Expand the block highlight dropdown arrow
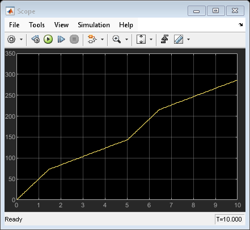The height and width of the screenshot is (230, 250). pyautogui.click(x=102, y=39)
